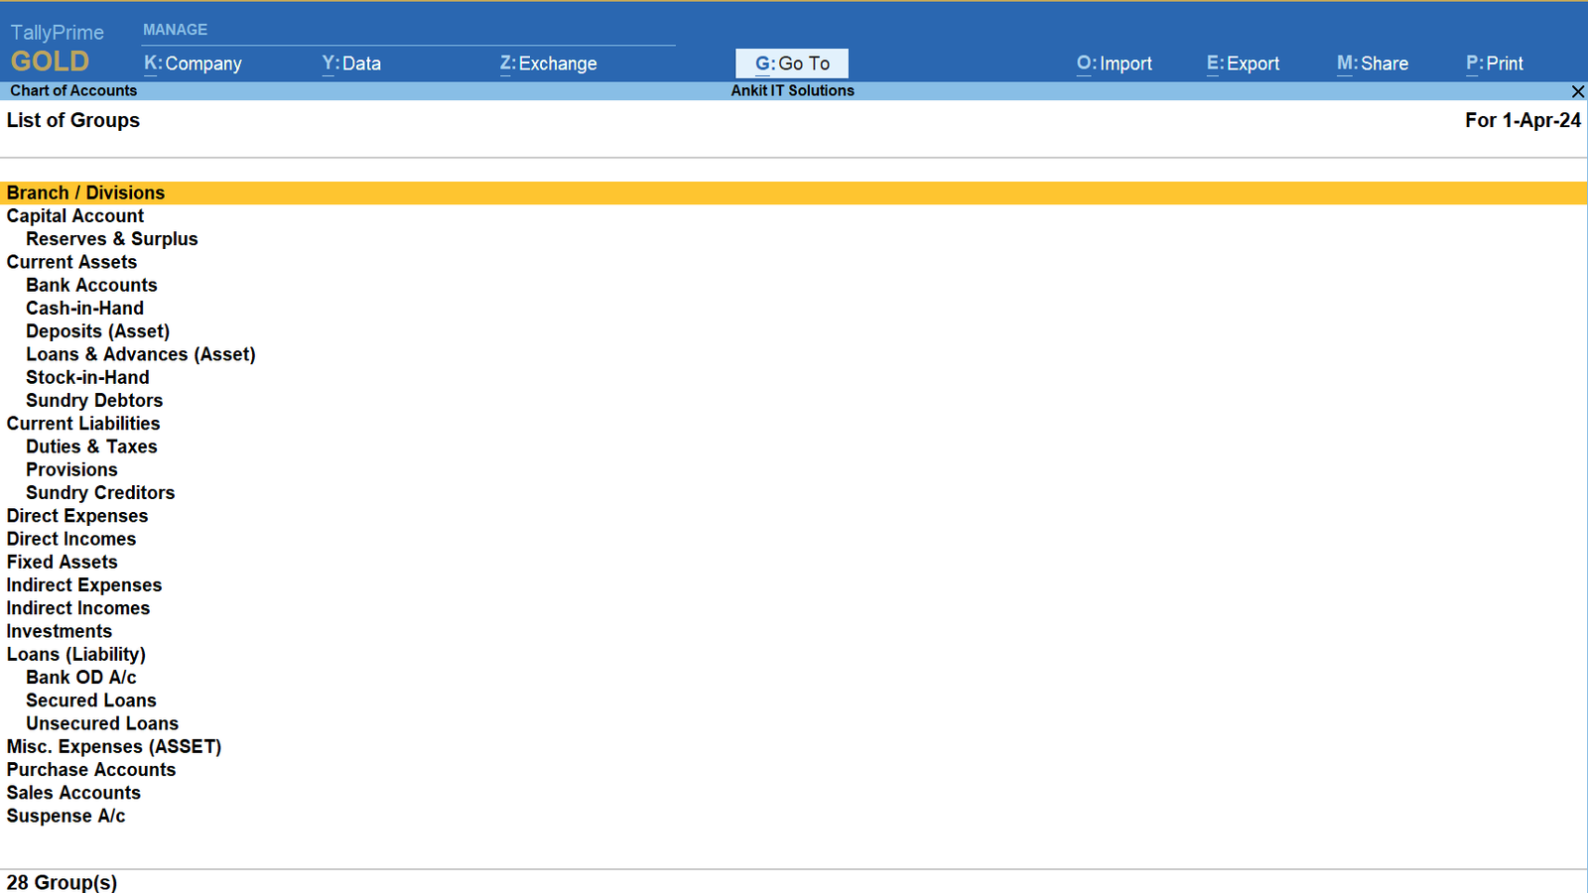Open the Import menu
Screen dimensions: 1588x893
(1114, 64)
